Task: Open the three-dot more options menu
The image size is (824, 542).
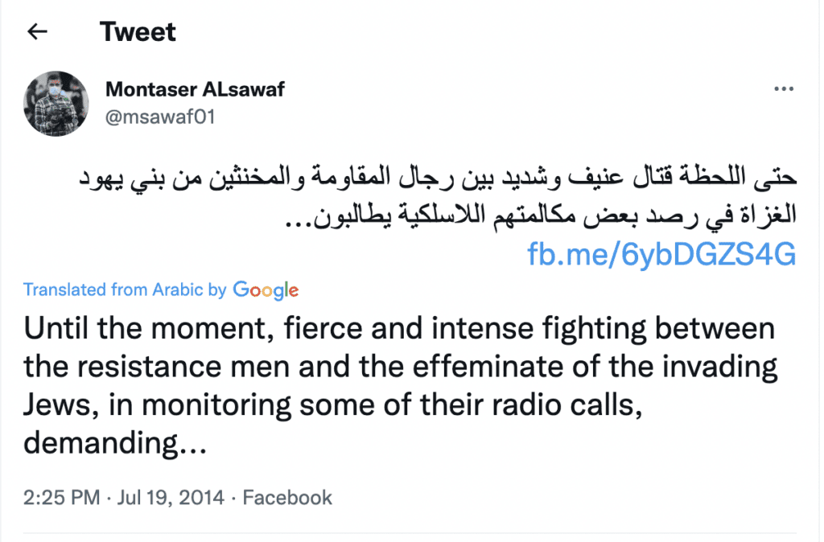Action: [x=784, y=88]
